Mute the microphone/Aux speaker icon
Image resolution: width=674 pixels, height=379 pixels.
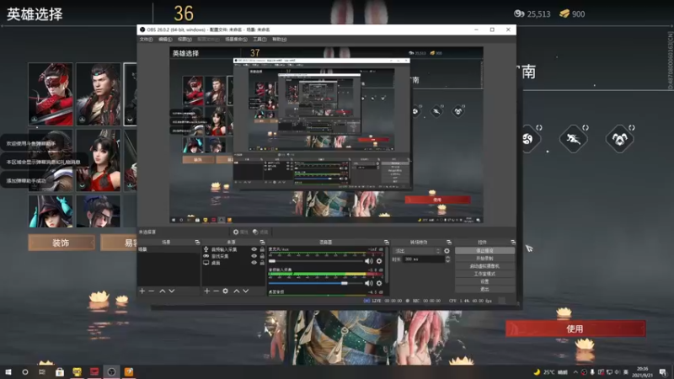369,261
